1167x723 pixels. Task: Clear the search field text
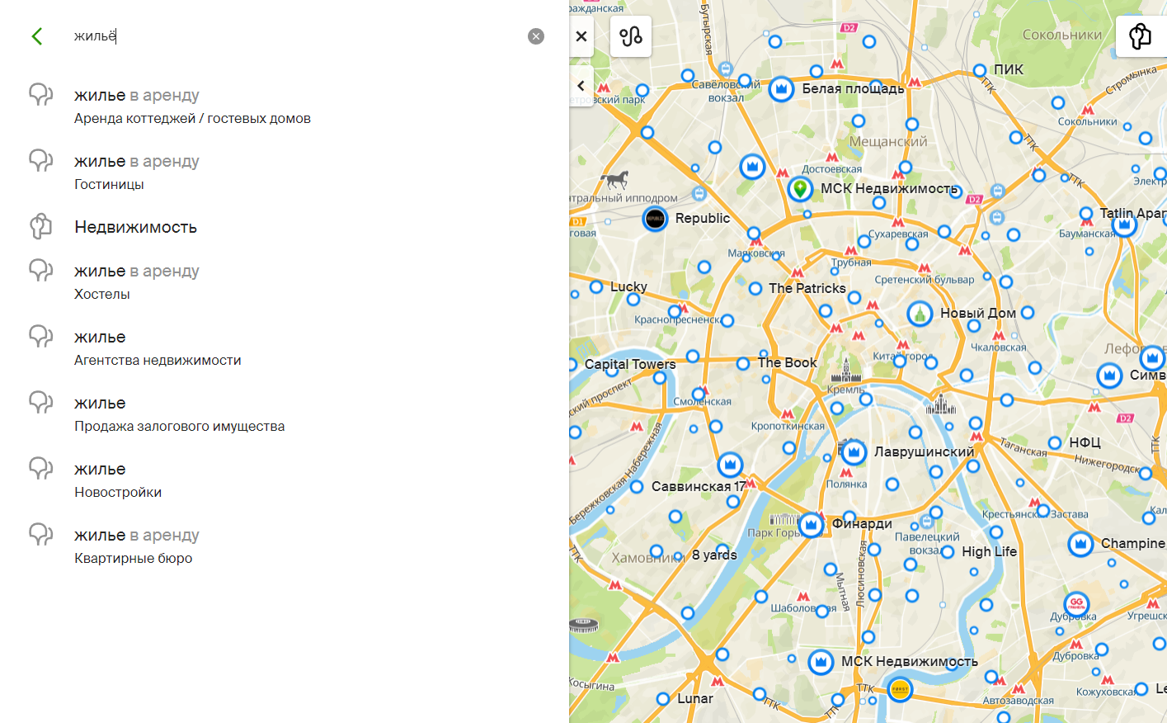pyautogui.click(x=536, y=36)
